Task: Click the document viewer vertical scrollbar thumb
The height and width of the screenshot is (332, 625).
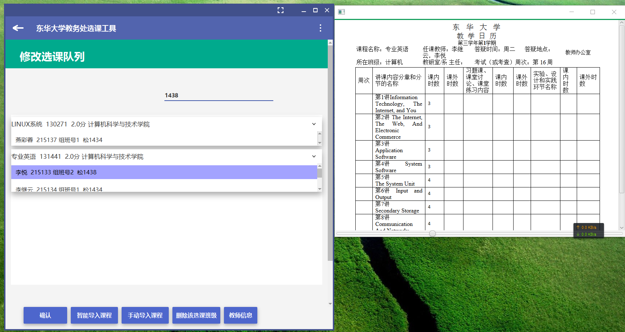Action: 621,109
